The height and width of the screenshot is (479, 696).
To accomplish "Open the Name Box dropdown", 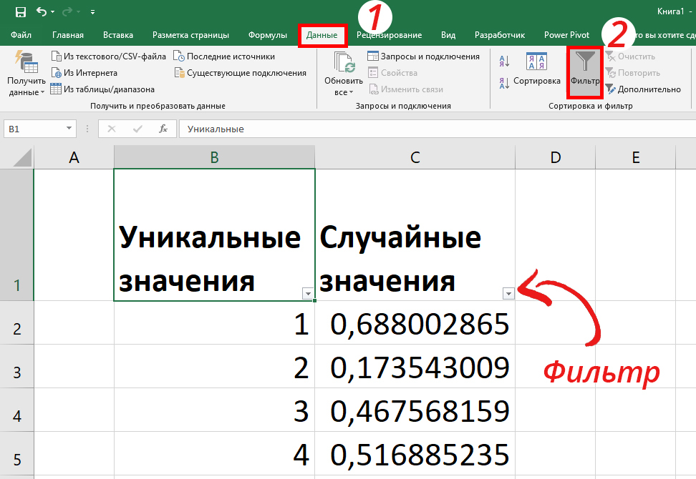I will tap(68, 129).
